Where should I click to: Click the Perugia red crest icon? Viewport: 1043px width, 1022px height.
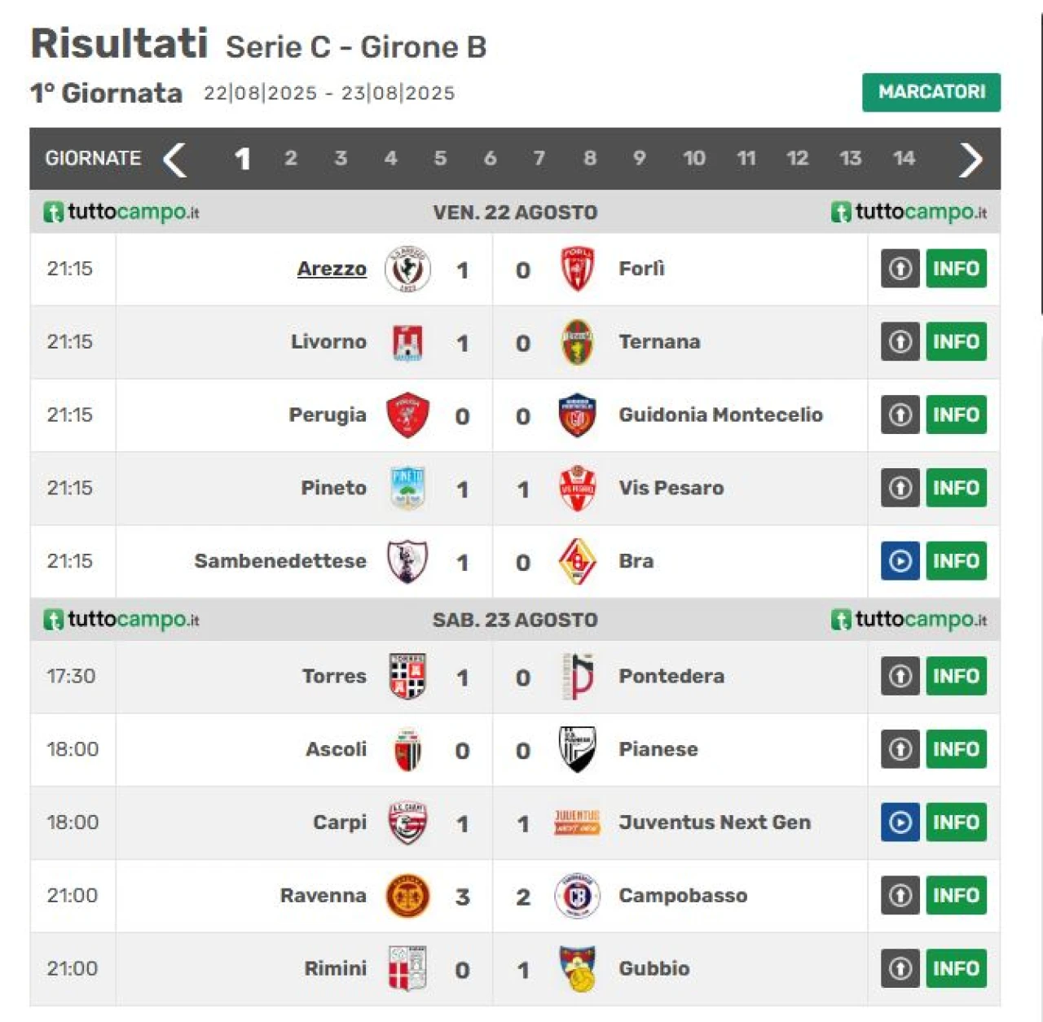(407, 415)
